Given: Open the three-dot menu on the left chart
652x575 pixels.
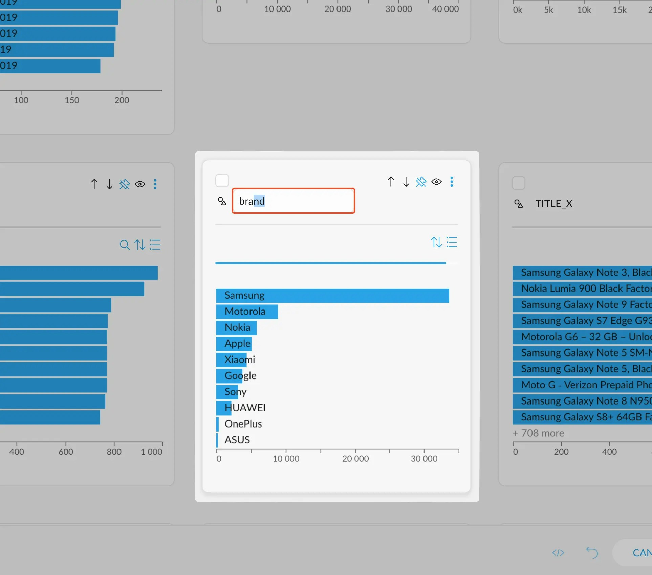Looking at the screenshot, I should click(x=155, y=184).
